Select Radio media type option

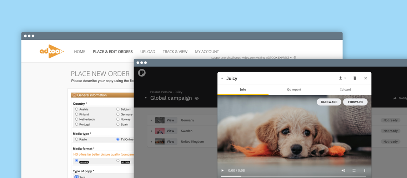(x=76, y=139)
